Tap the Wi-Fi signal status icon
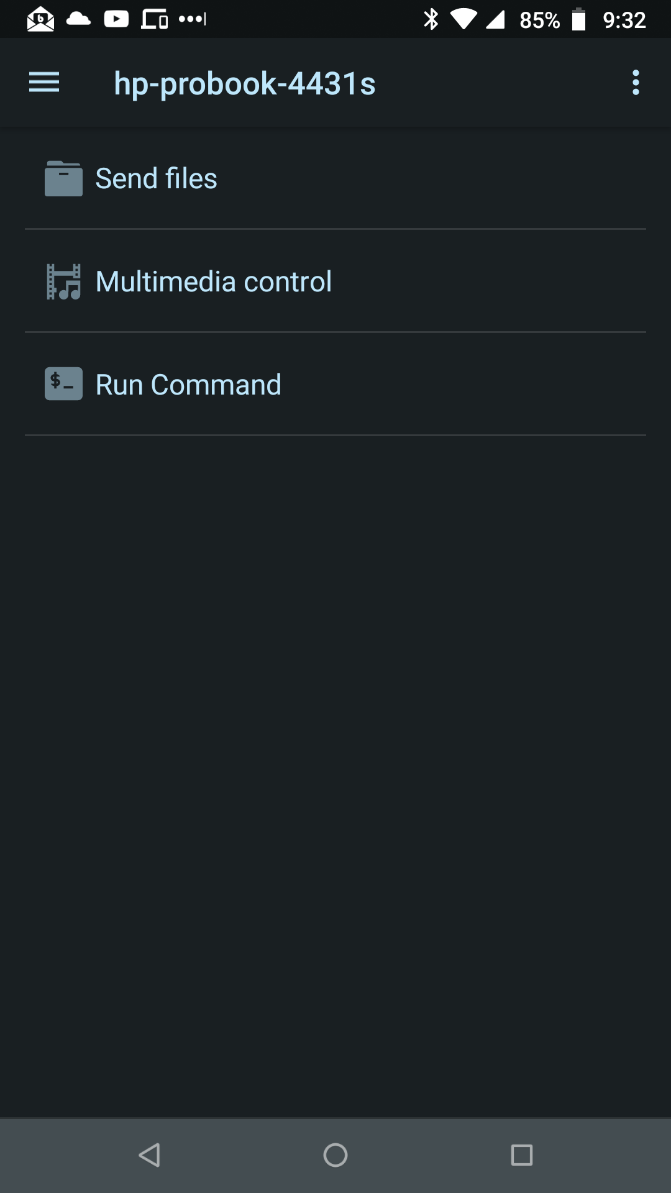Screen dimensions: 671x1193 tap(463, 19)
